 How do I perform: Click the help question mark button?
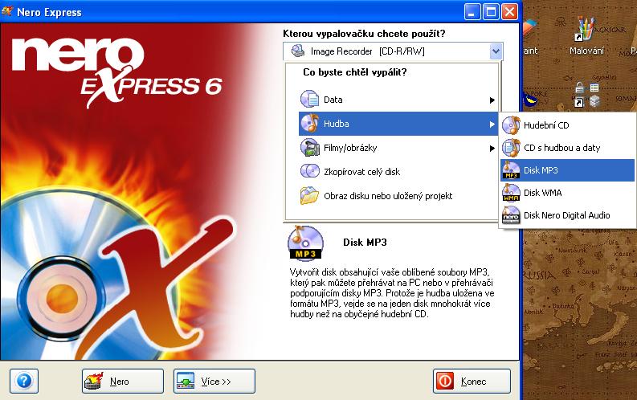coord(24,381)
